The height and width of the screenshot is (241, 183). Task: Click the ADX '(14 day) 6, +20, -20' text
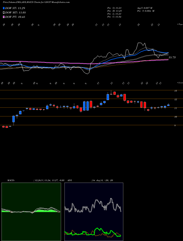(x=102, y=180)
